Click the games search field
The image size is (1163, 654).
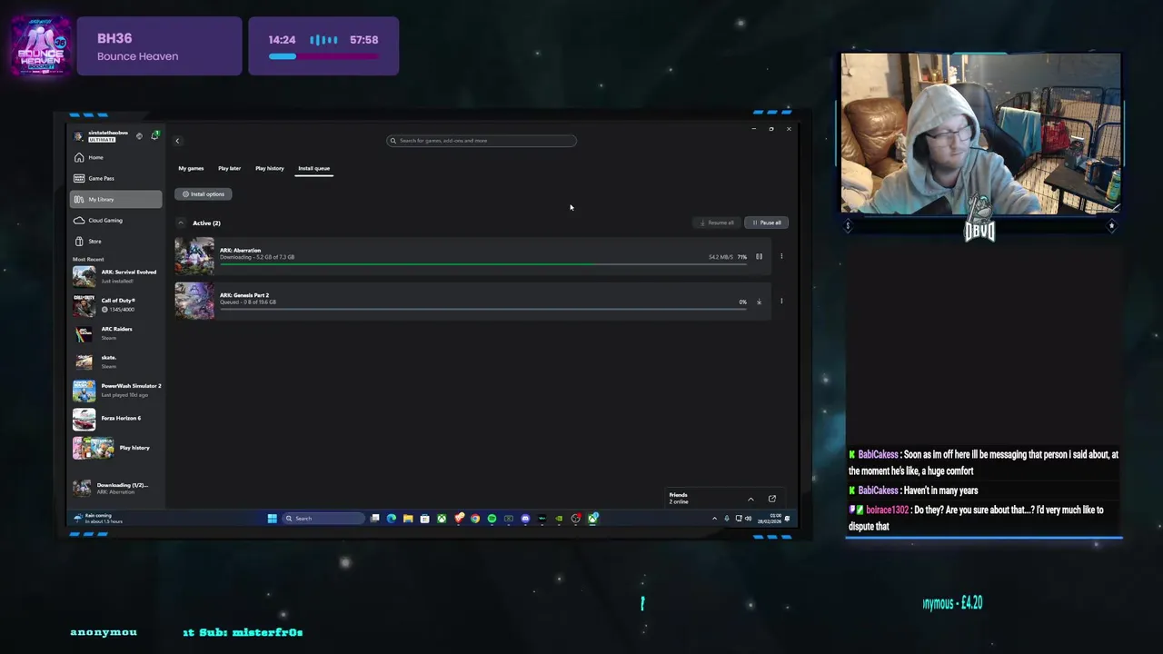pos(482,141)
